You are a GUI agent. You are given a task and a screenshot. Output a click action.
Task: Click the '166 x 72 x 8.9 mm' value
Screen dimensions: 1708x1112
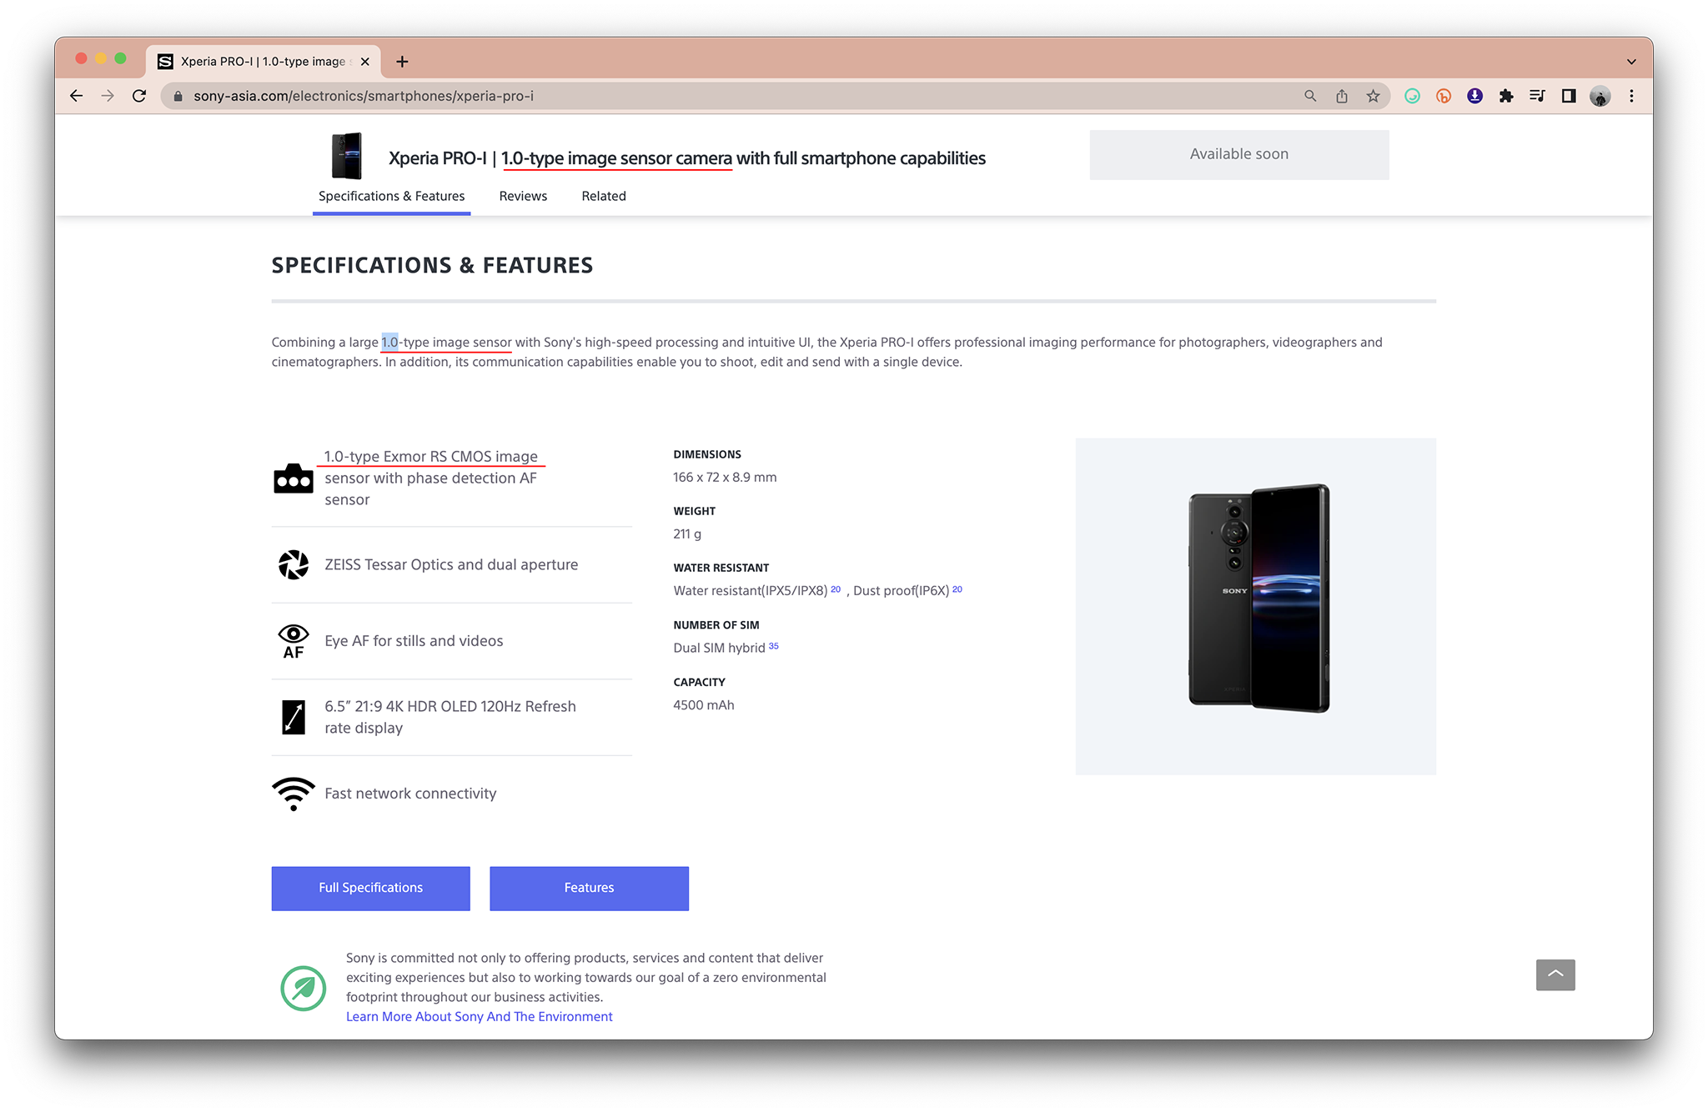click(x=725, y=478)
